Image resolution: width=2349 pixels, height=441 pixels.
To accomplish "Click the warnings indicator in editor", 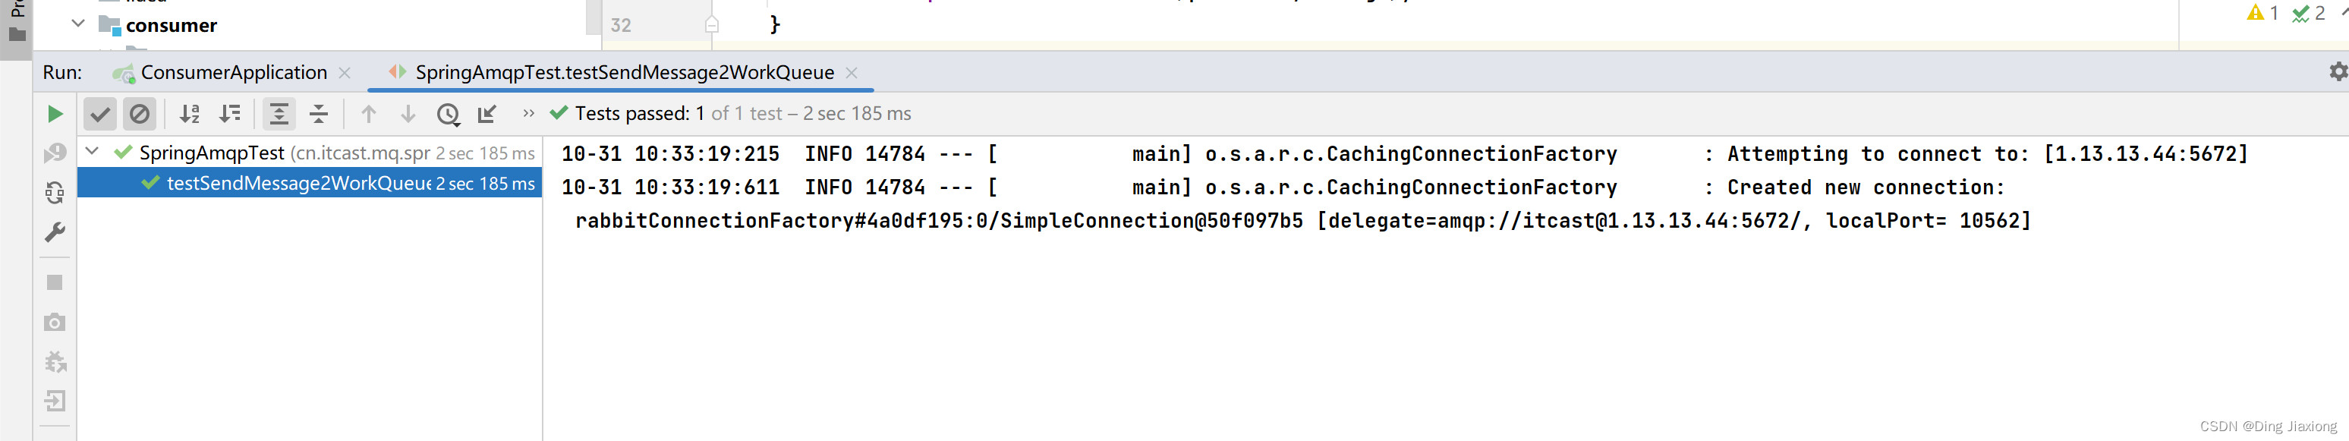I will (2262, 13).
